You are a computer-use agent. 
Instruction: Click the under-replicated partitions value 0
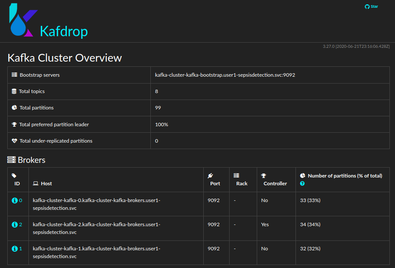(x=156, y=141)
